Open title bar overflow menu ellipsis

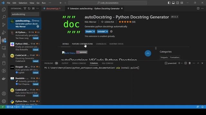coord(50,3)
